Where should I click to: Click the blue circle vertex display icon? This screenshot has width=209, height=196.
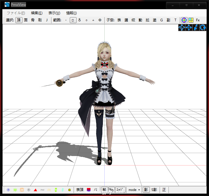tap(8, 190)
